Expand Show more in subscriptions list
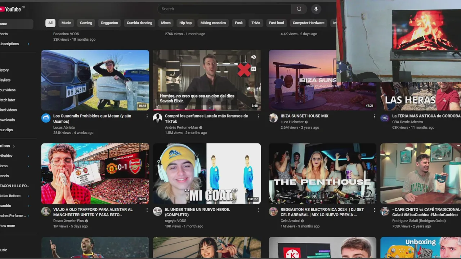Screen dimensions: 461x259 [x=8, y=226]
